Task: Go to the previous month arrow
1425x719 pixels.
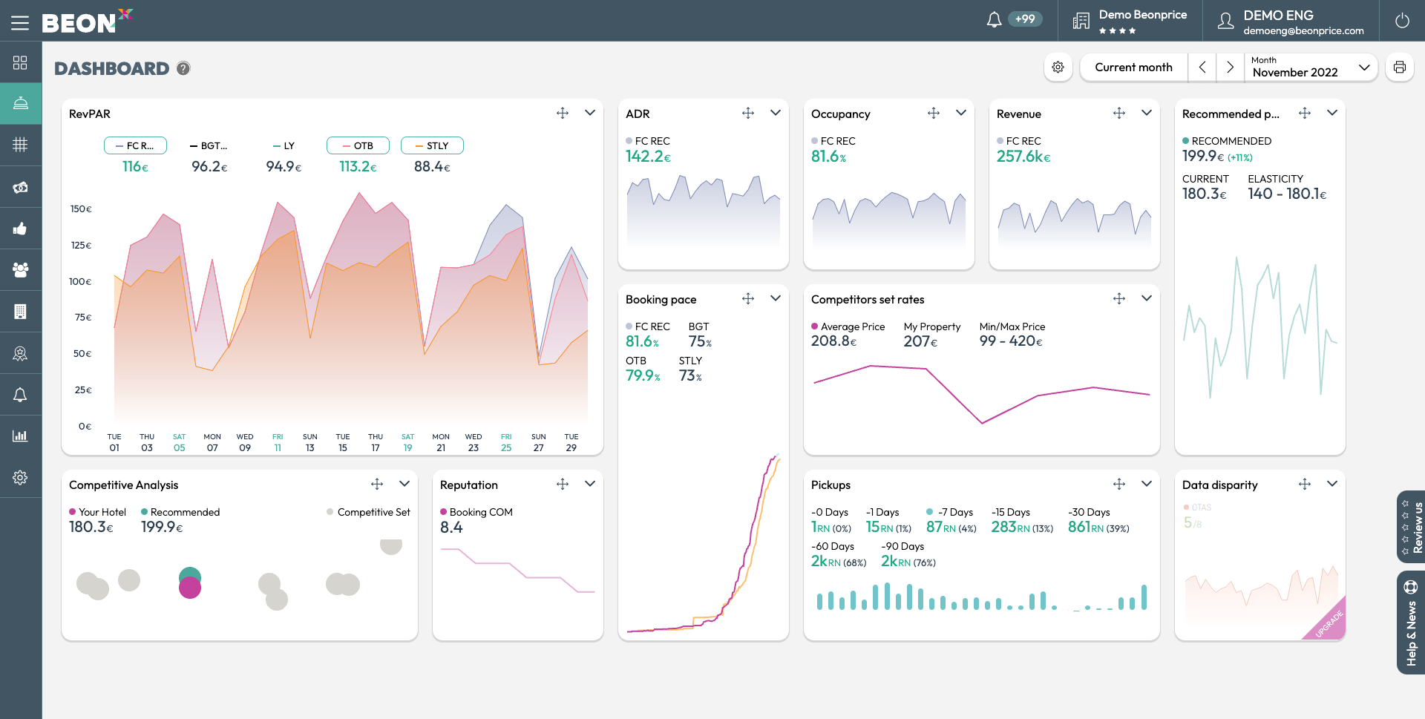Action: point(1202,67)
